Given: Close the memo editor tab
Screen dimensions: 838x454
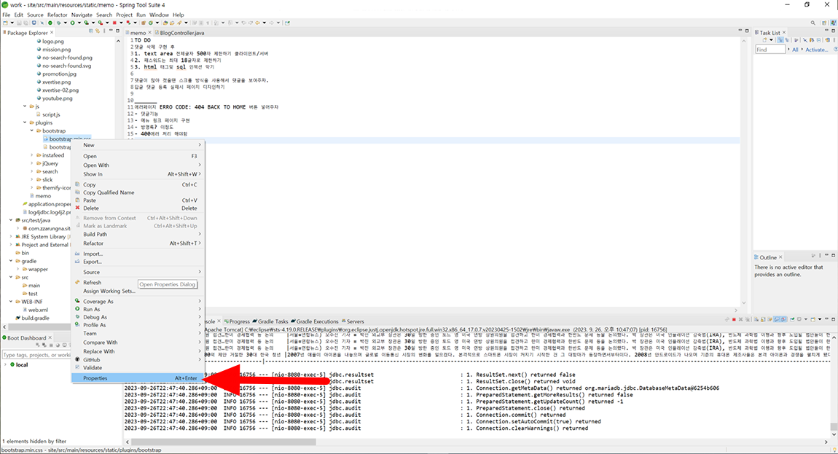Looking at the screenshot, I should click(x=149, y=33).
